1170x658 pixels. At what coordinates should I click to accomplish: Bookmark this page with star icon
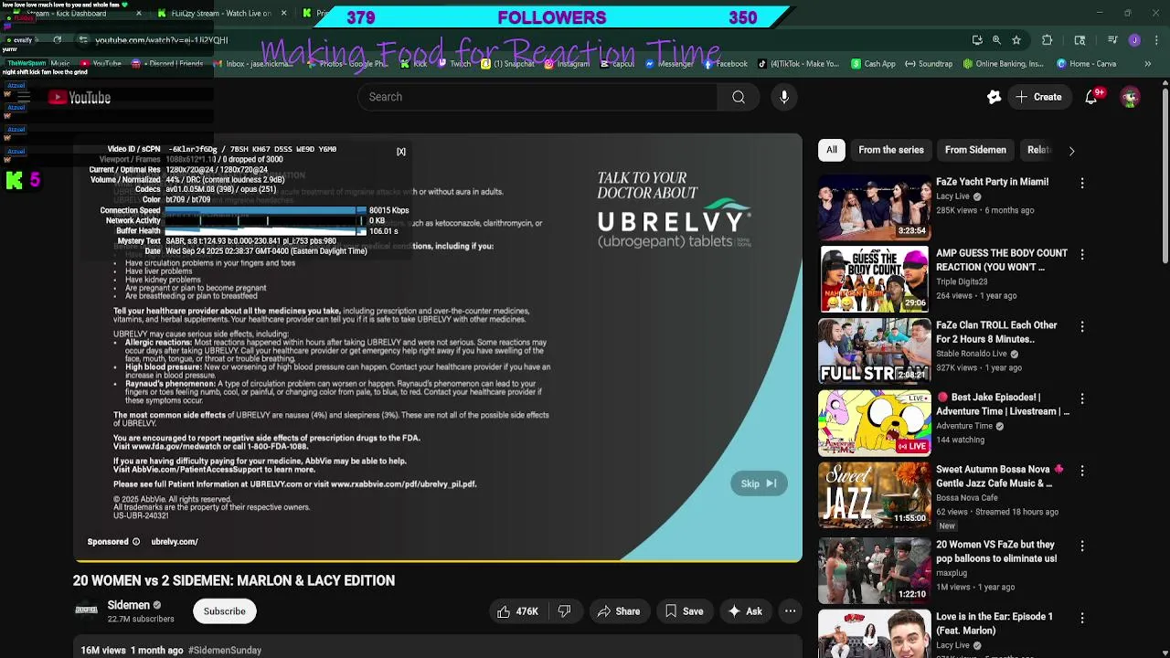1016,40
